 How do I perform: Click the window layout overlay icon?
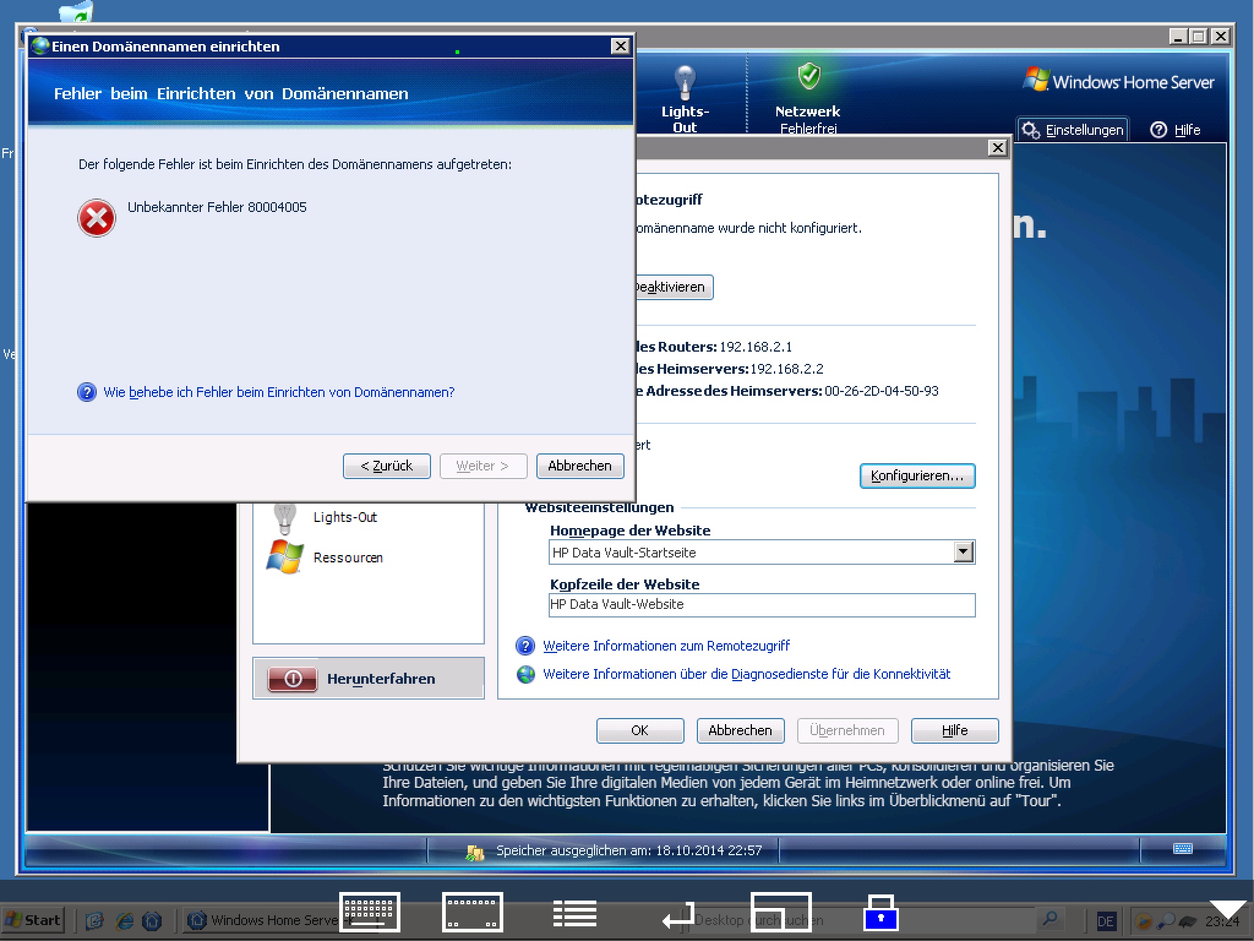click(781, 912)
